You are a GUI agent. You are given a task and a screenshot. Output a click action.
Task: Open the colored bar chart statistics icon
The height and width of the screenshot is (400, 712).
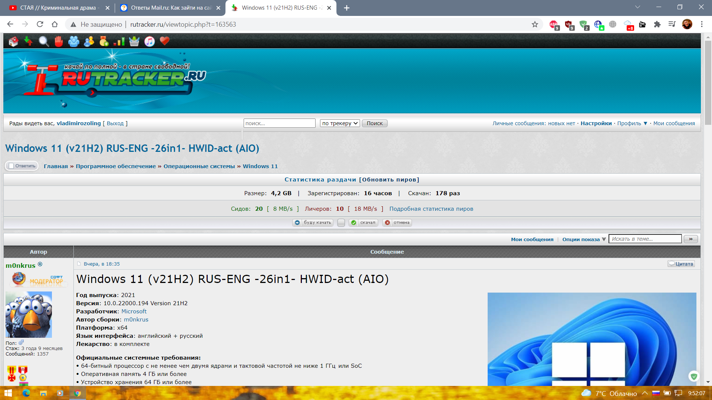coord(119,41)
